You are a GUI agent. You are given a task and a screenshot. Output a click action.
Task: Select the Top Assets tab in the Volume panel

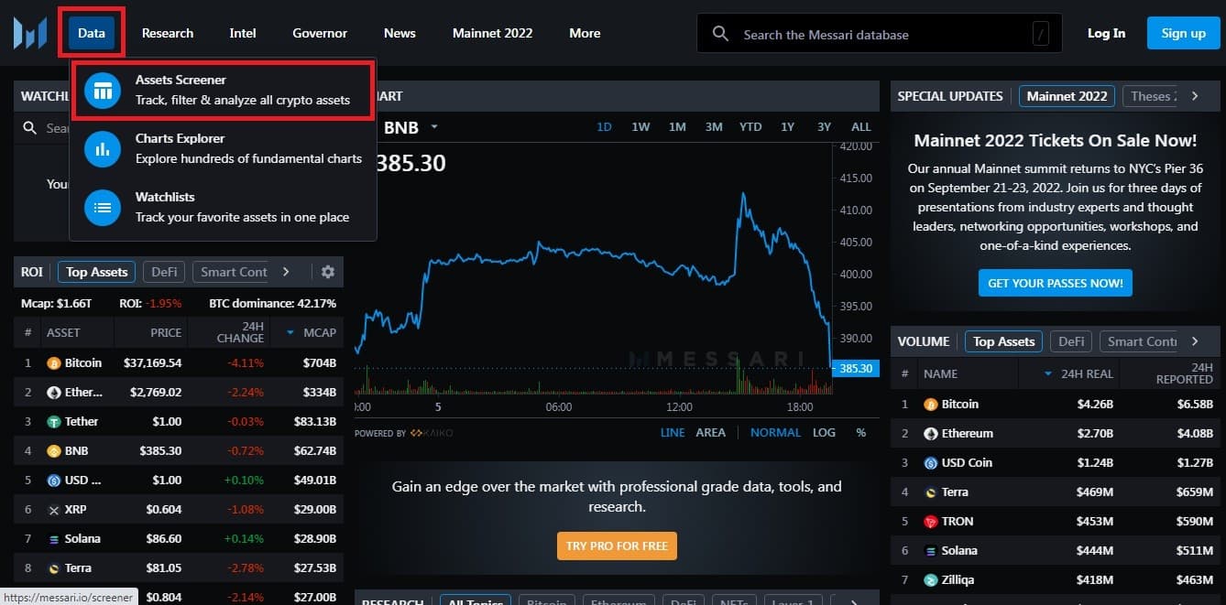click(1003, 341)
